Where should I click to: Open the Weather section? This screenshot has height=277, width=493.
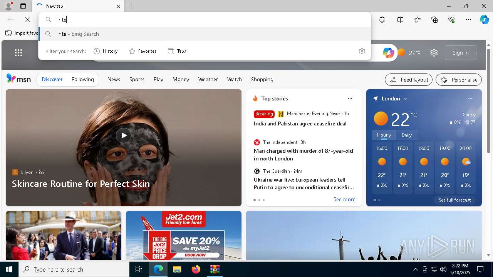[x=208, y=79]
